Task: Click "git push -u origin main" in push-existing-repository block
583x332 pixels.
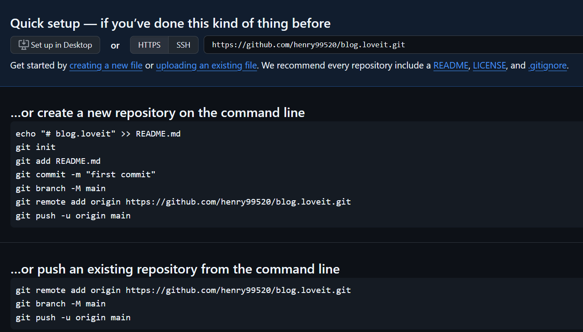Action: pyautogui.click(x=73, y=318)
